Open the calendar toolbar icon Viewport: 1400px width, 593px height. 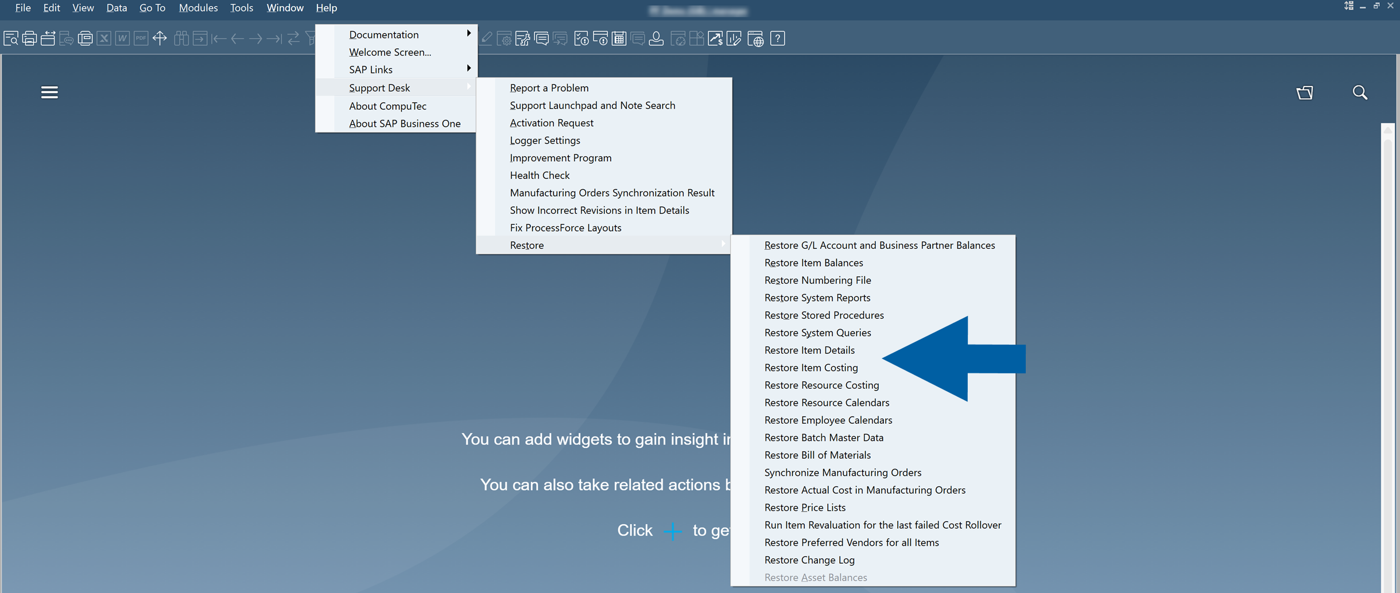click(619, 38)
